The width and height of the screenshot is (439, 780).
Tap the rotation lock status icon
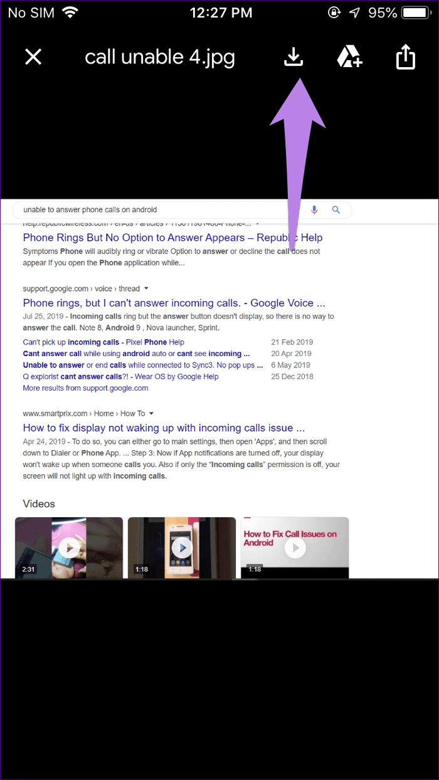point(334,13)
